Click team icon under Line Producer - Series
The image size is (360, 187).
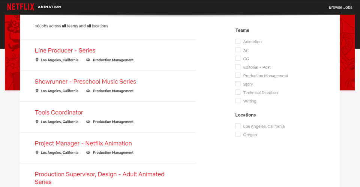tap(88, 60)
